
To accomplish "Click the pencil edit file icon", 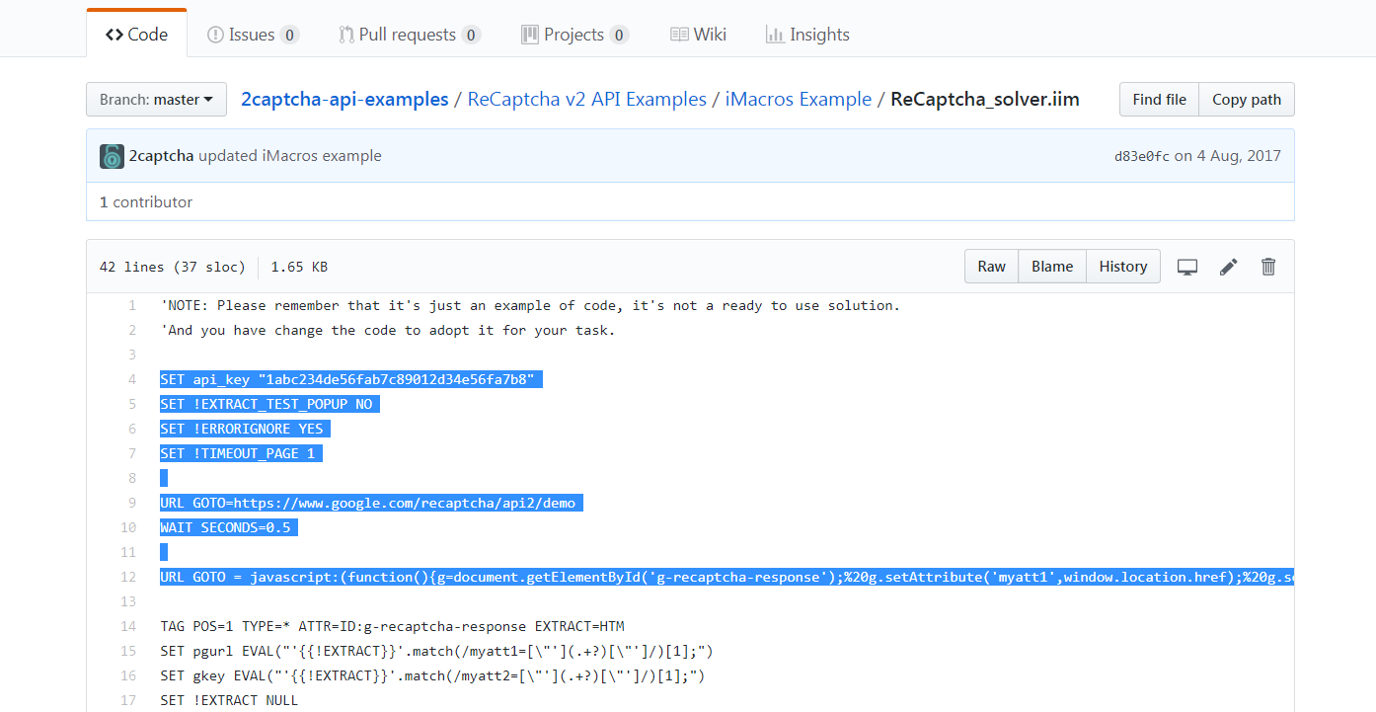I will [x=1228, y=267].
